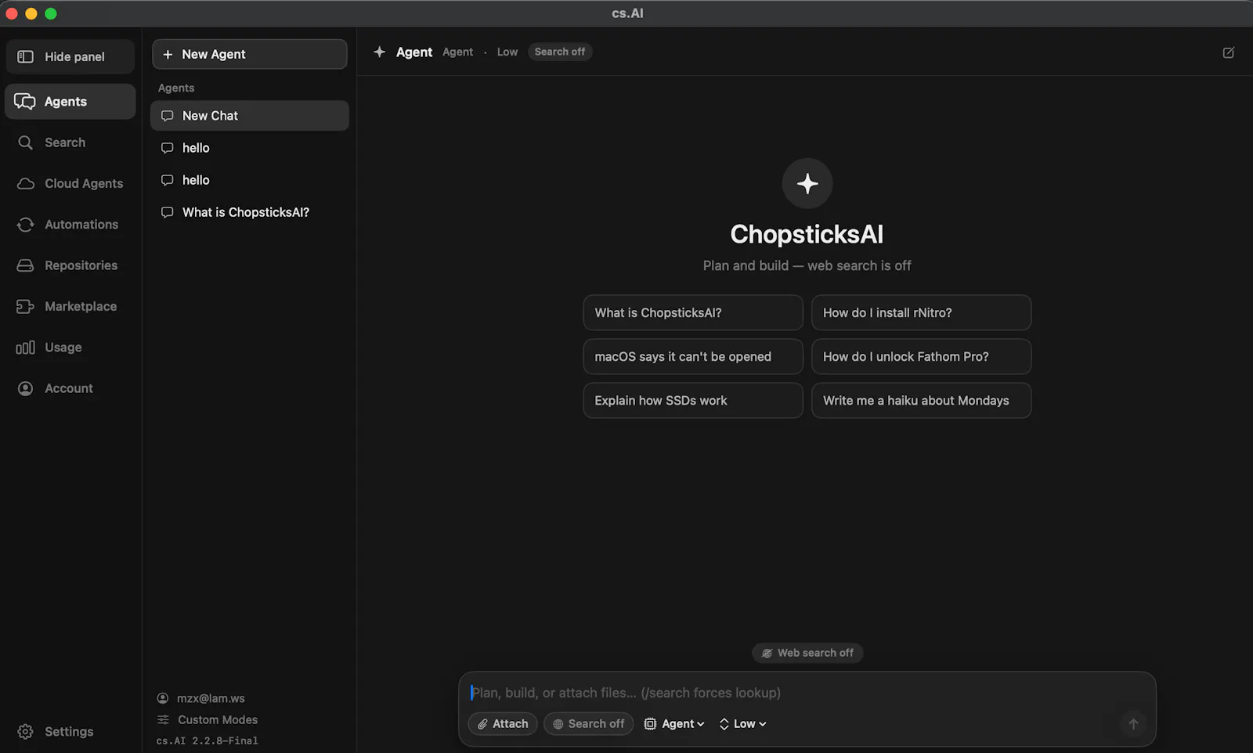Click the sliders icon beside Custom Modes
Screen dimensions: 1253x753
163,719
